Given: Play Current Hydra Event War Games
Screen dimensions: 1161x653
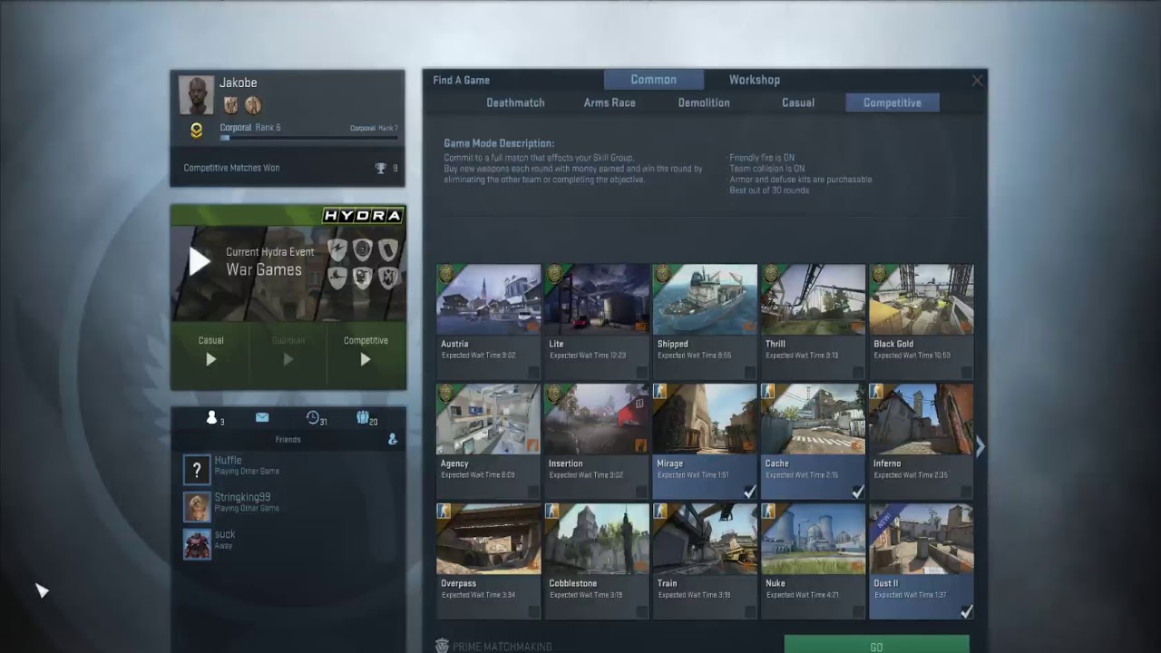Looking at the screenshot, I should 200,261.
